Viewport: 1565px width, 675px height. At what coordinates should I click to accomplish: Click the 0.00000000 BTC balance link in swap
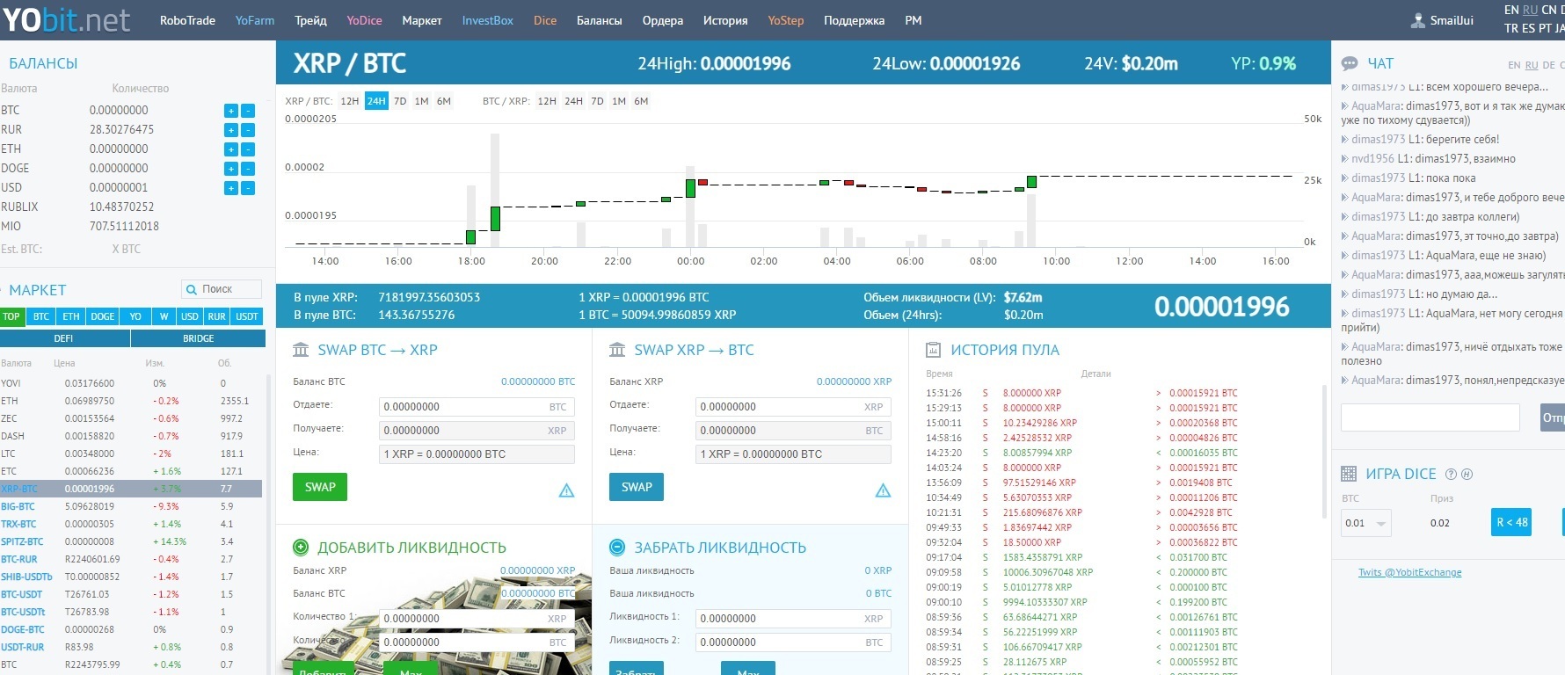538,381
